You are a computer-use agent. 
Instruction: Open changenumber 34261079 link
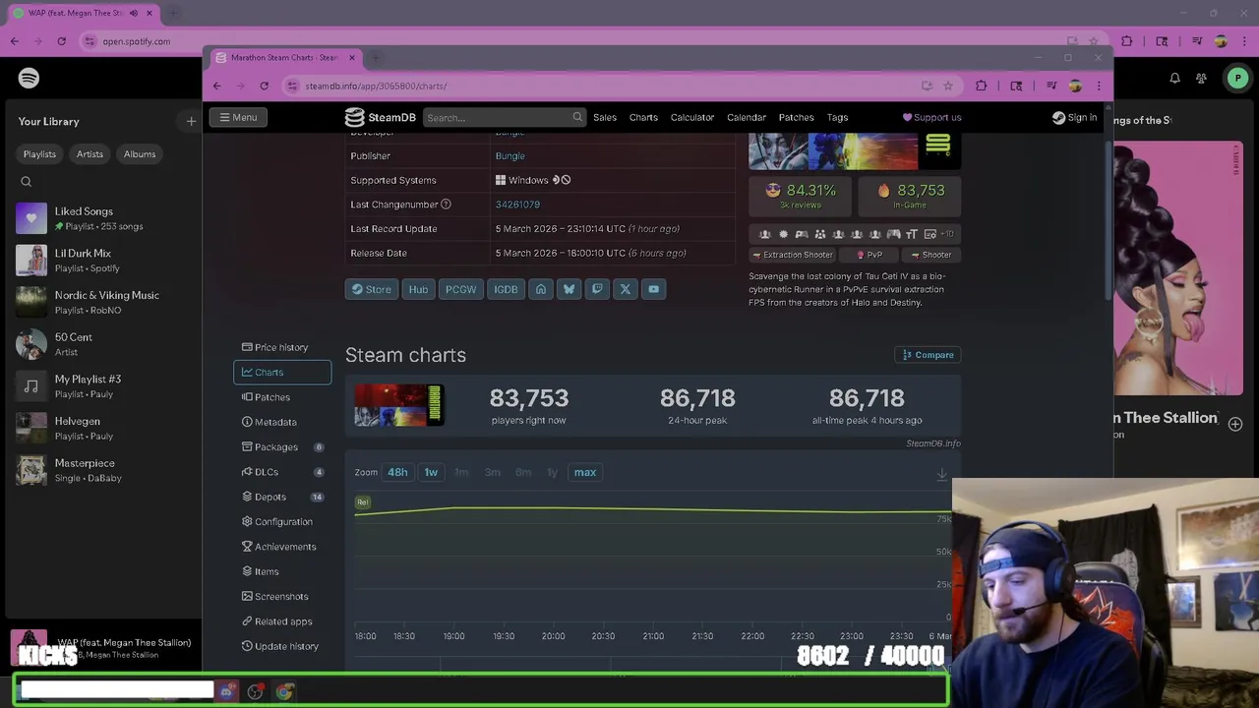click(x=517, y=205)
